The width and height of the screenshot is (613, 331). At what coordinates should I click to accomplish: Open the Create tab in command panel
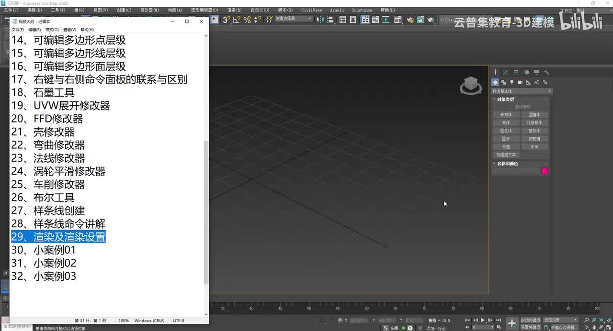coord(496,72)
